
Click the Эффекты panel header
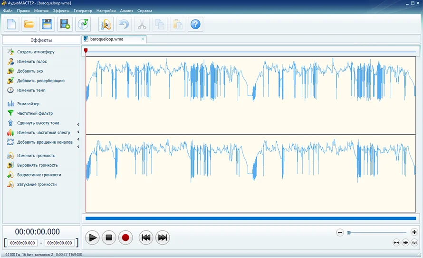(41, 40)
